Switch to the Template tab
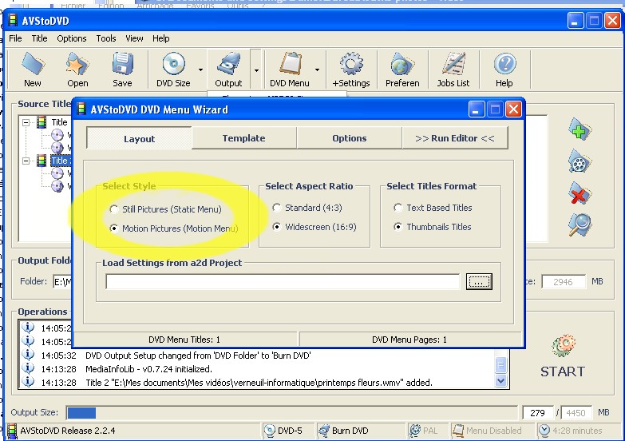 243,138
